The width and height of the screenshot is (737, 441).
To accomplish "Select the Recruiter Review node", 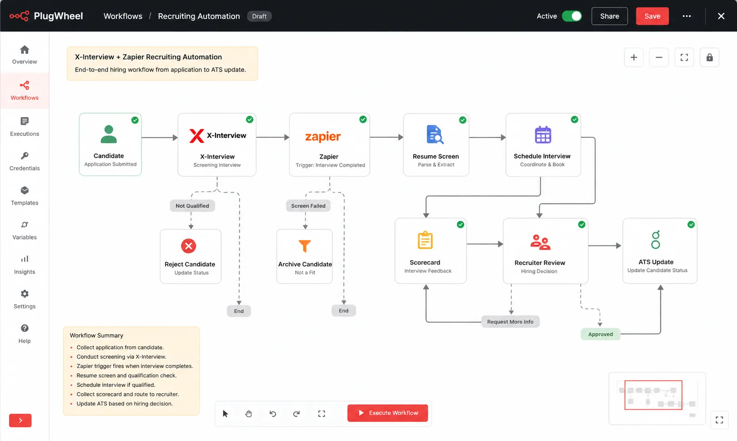I will tap(546, 251).
